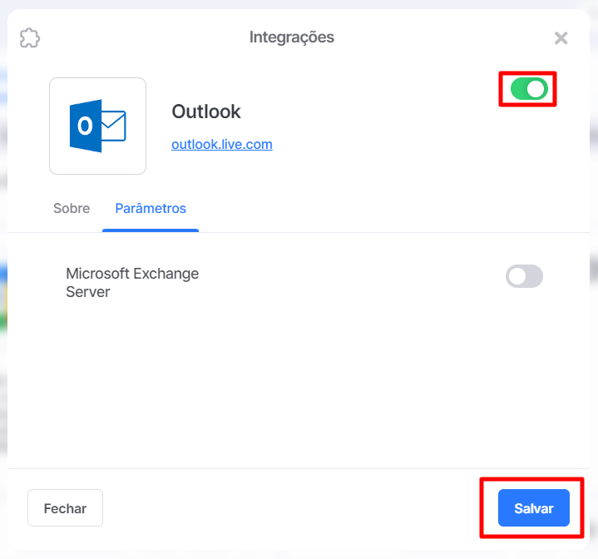Image resolution: width=598 pixels, height=559 pixels.
Task: Click the envelope in the Outlook logo
Action: coord(114,126)
